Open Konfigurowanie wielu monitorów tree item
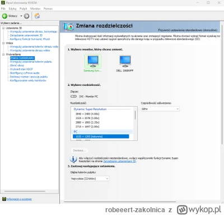The width and height of the screenshot is (224, 215). (28, 80)
